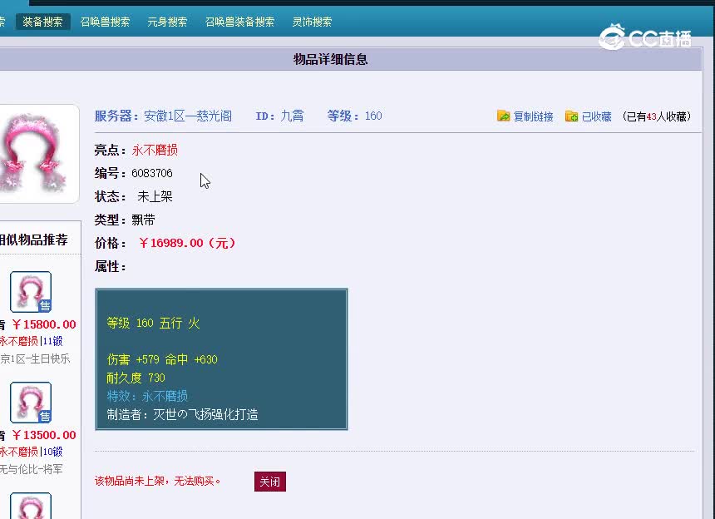Click the server name 安徽1区—慈光阁
This screenshot has width=715, height=519.
(x=188, y=116)
